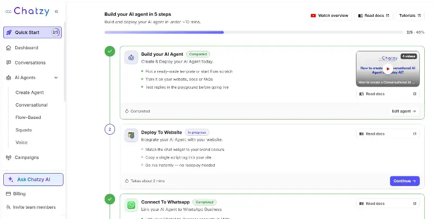The height and width of the screenshot is (219, 434).
Task: Click "Match the chat widget to your brand colours"
Action: tap(184, 149)
